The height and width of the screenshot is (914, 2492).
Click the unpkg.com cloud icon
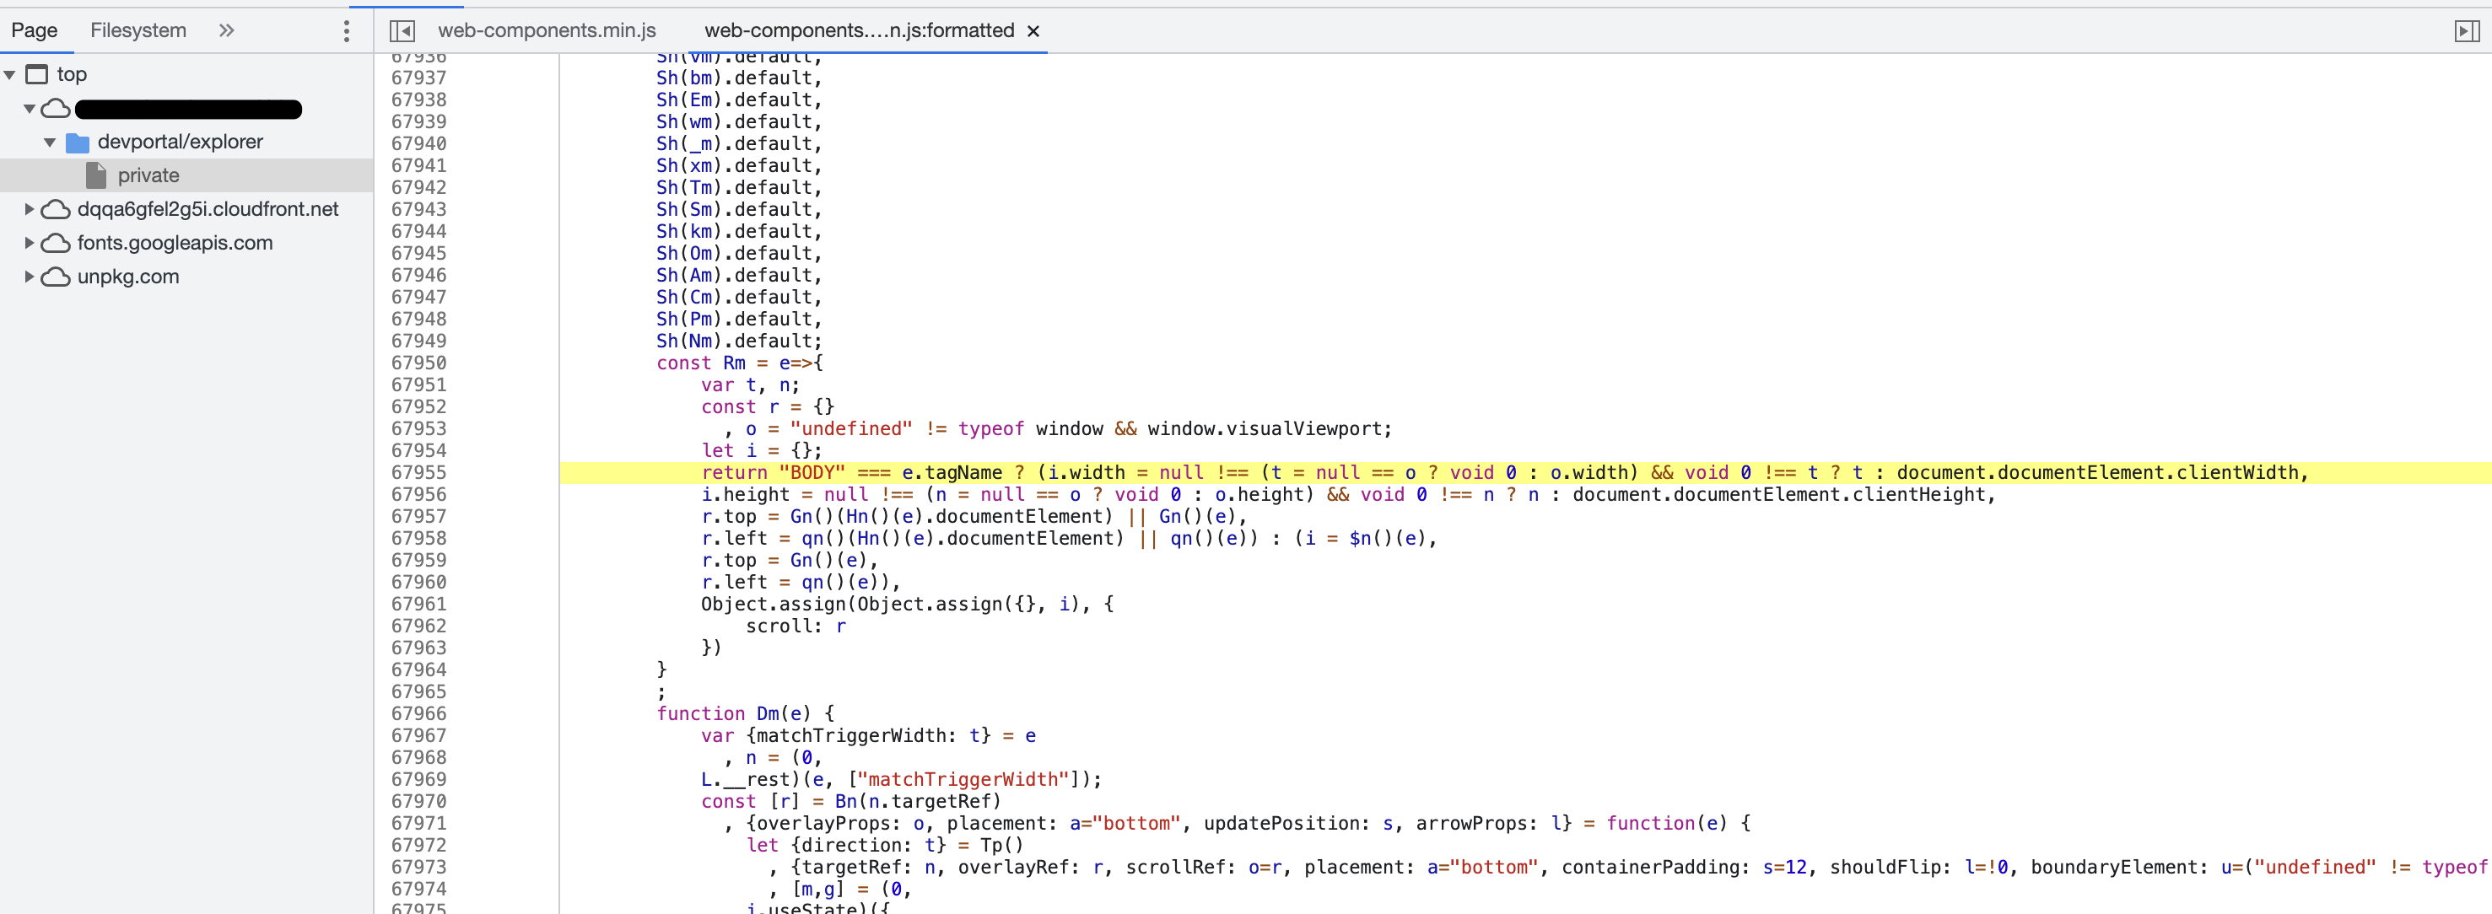(x=57, y=277)
